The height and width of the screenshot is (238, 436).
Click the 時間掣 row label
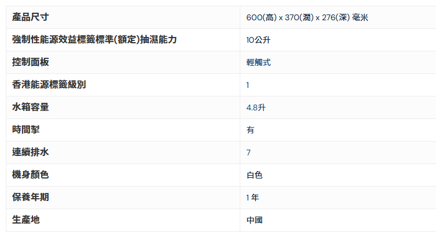point(26,130)
